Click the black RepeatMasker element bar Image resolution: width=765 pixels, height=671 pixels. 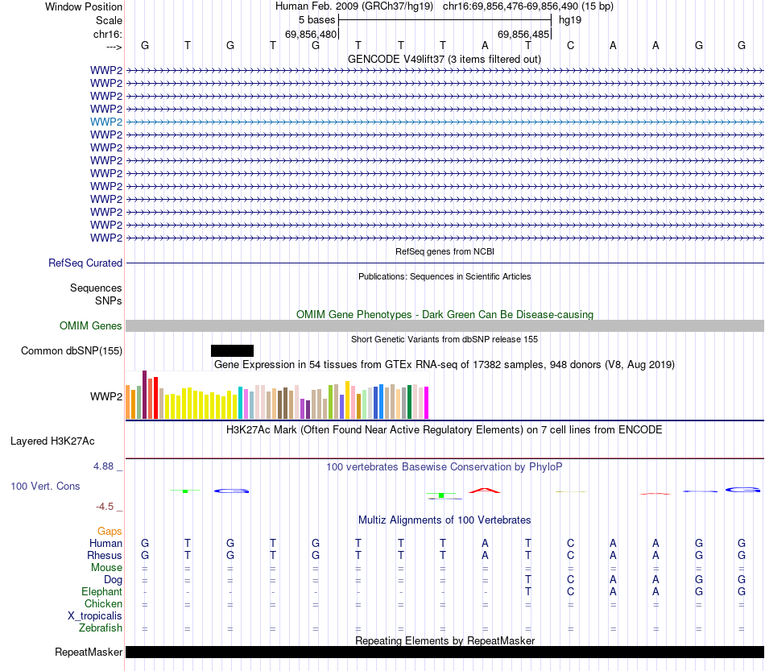click(445, 652)
